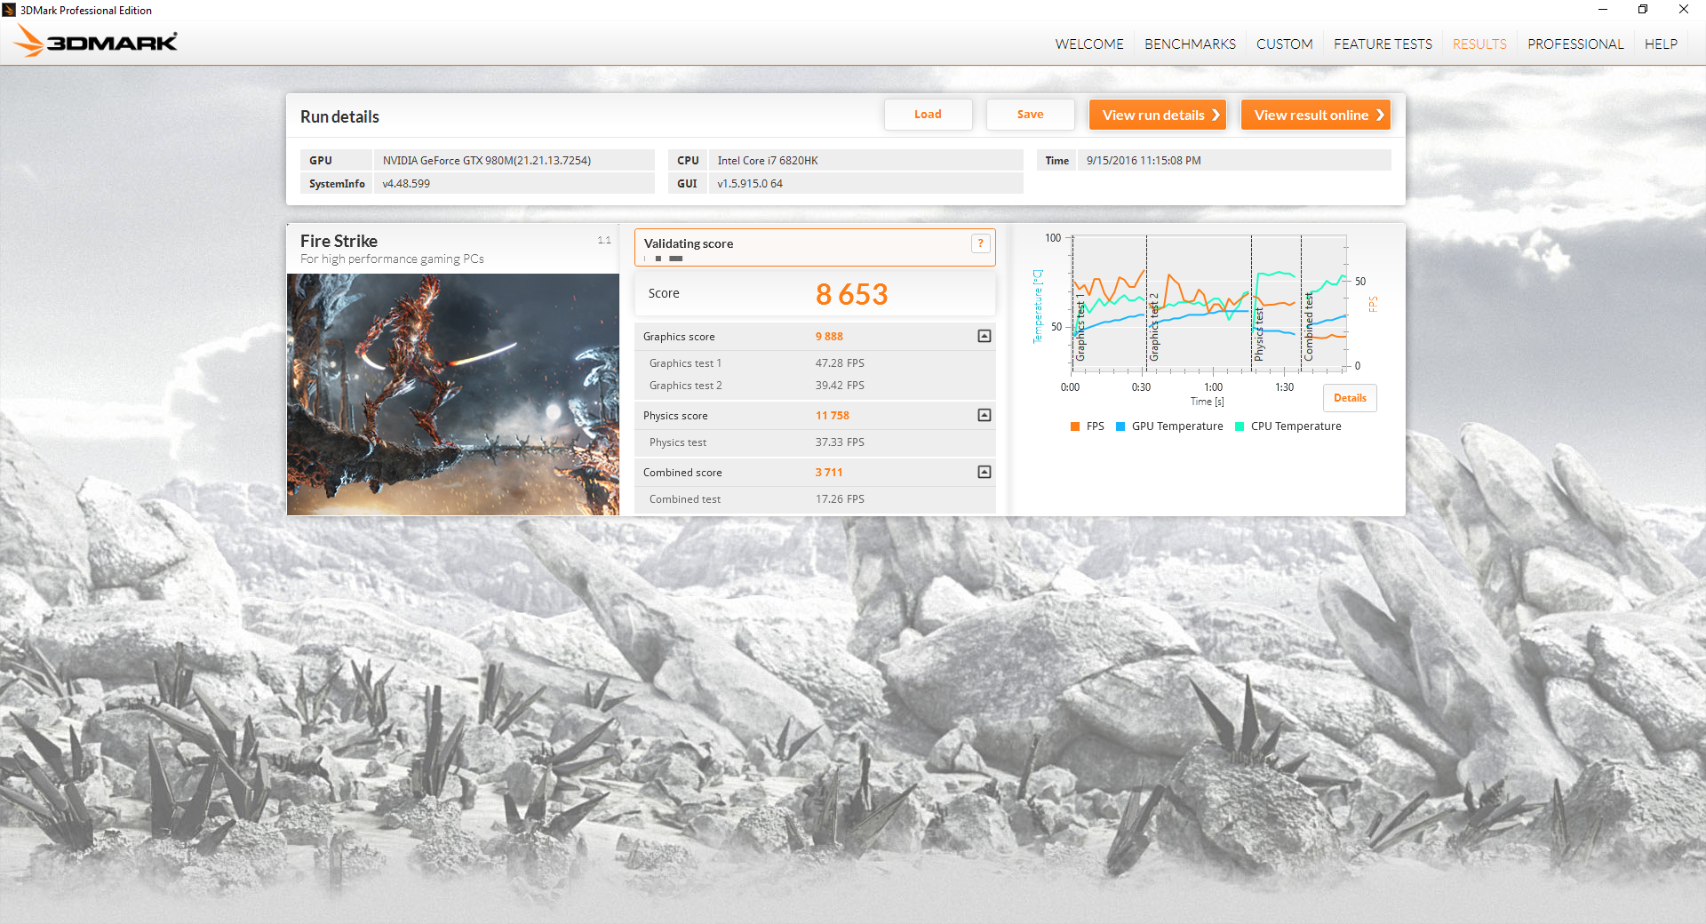1706x924 pixels.
Task: Collapse the Physics score section
Action: pyautogui.click(x=985, y=415)
